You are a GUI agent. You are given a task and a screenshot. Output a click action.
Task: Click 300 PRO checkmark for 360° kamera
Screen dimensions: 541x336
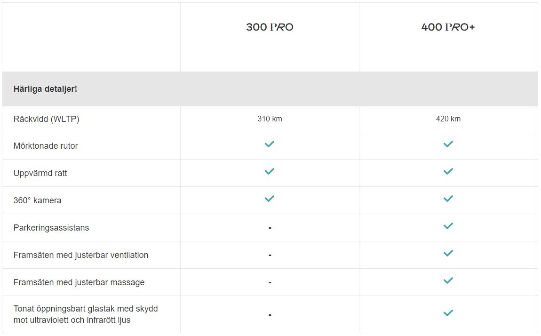point(270,199)
